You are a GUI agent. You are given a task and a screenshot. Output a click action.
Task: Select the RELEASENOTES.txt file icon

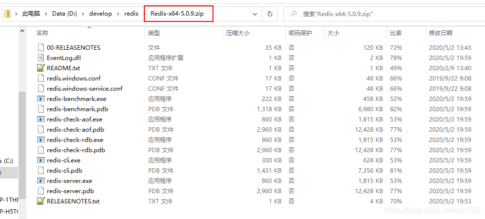(x=41, y=201)
